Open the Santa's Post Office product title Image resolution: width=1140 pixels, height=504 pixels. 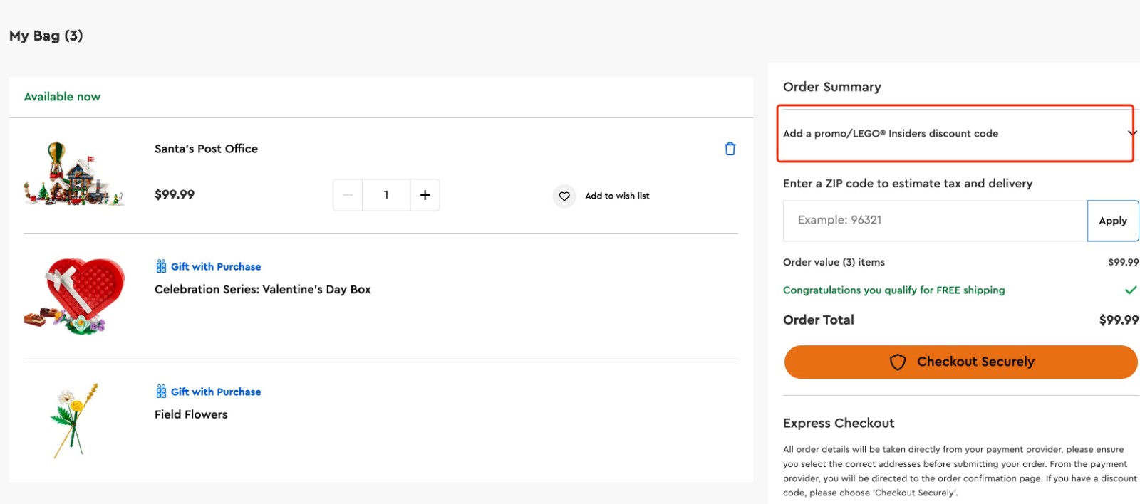click(x=206, y=149)
